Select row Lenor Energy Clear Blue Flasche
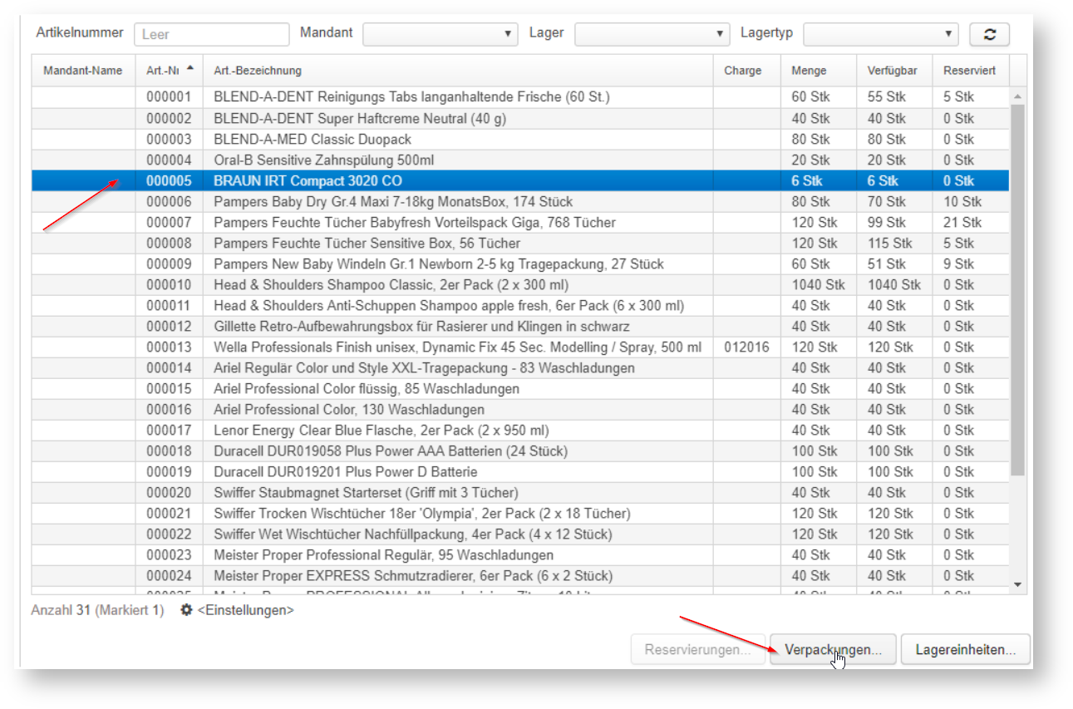The image size is (1073, 709). click(x=520, y=430)
